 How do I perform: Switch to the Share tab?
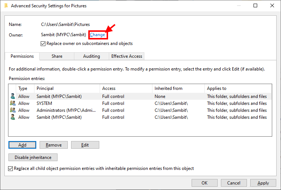click(x=57, y=56)
